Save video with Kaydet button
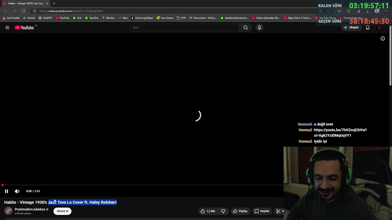This screenshot has height=220, width=392. pos(262,211)
